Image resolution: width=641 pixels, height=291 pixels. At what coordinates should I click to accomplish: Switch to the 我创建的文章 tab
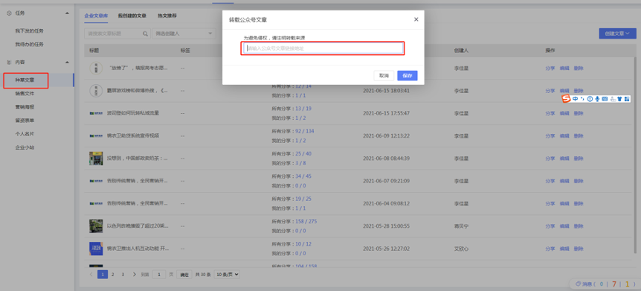(x=132, y=16)
